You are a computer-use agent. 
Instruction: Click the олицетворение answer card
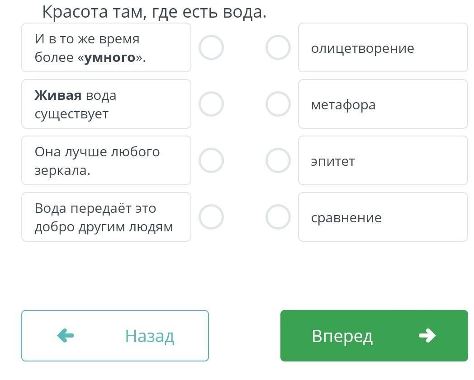(383, 48)
